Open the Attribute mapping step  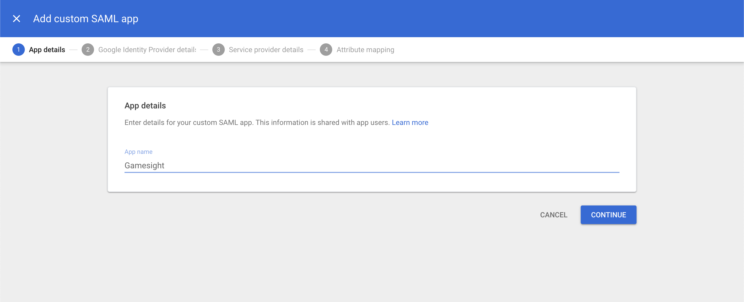click(x=365, y=50)
